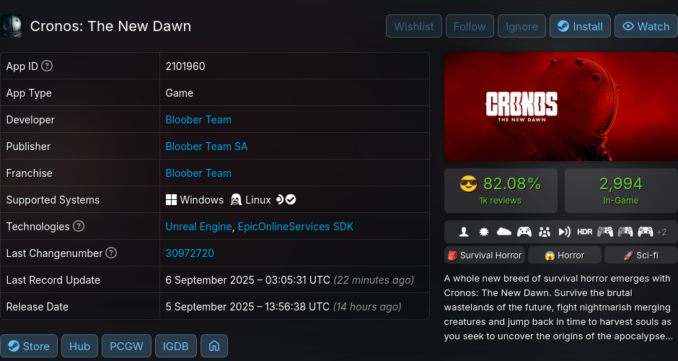The width and height of the screenshot is (678, 361).
Task: Click the sunglasses emoji beside the rating
Action: pyautogui.click(x=469, y=184)
